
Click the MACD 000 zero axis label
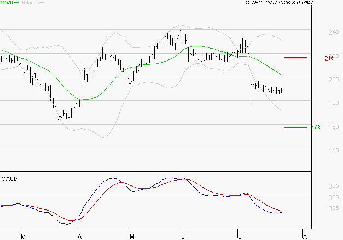334,197
